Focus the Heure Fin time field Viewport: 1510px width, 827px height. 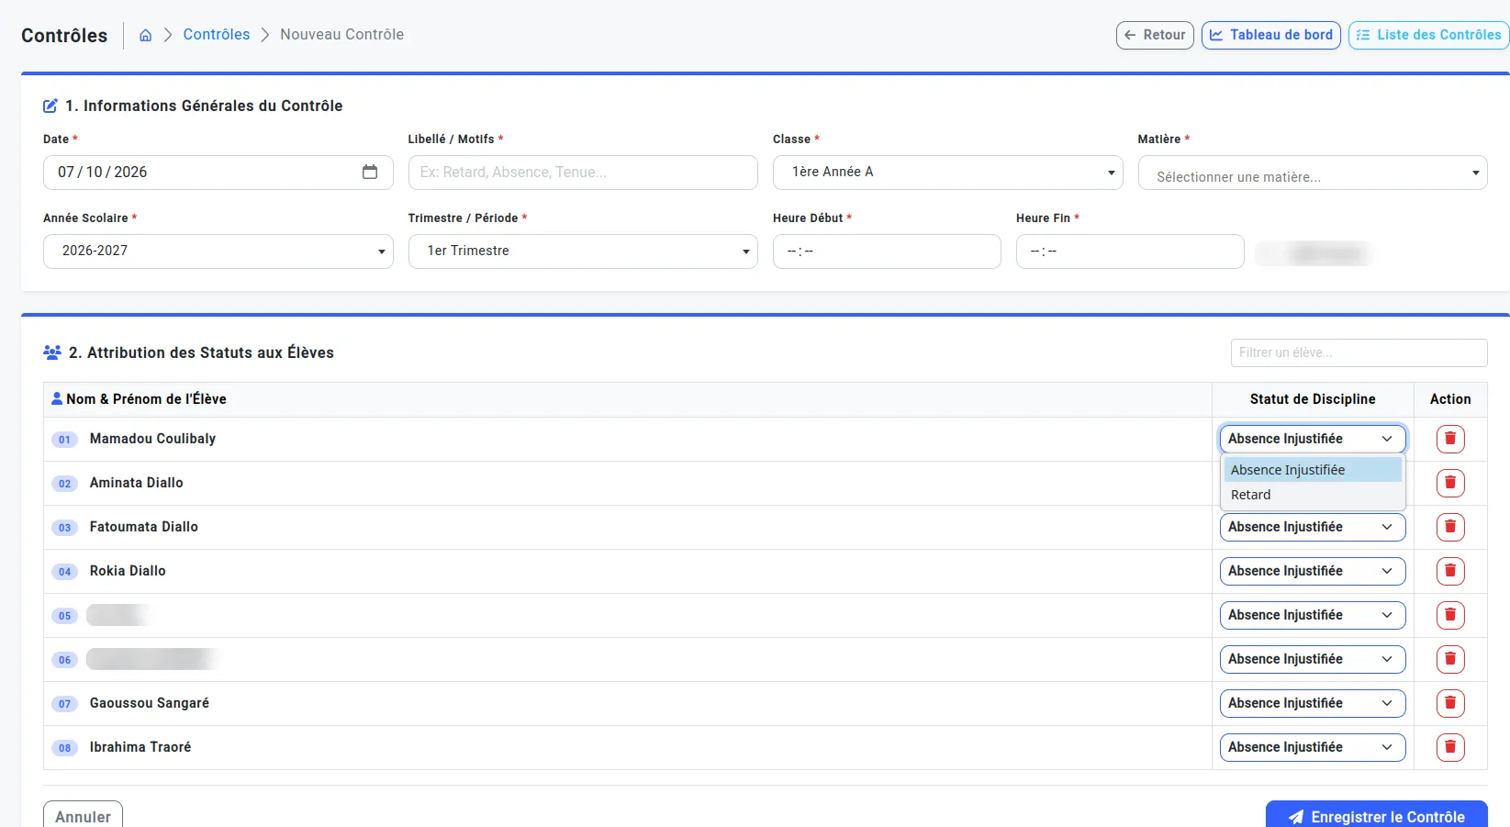tap(1130, 251)
